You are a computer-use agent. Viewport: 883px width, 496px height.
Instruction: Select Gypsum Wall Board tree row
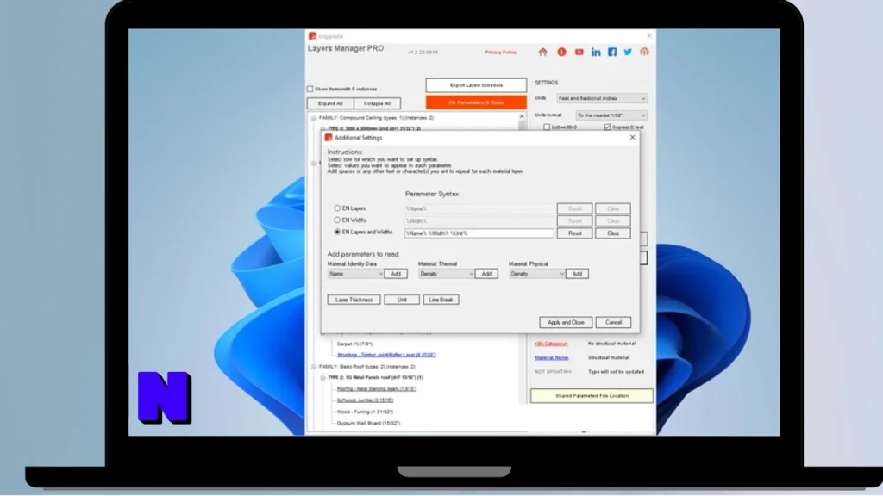coord(368,423)
